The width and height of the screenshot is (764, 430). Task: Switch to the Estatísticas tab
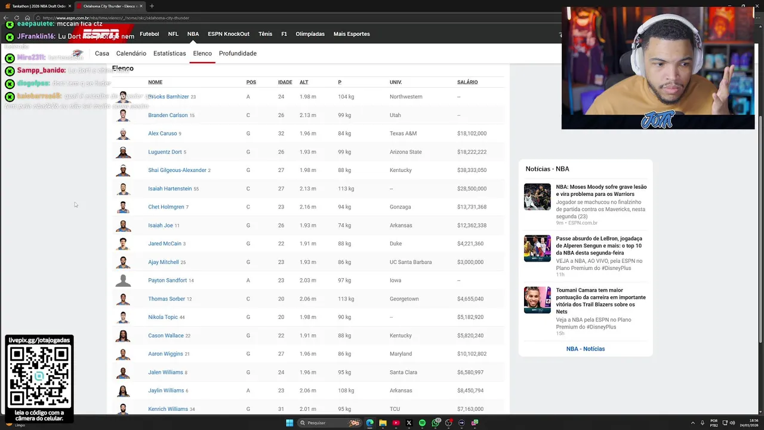170,53
